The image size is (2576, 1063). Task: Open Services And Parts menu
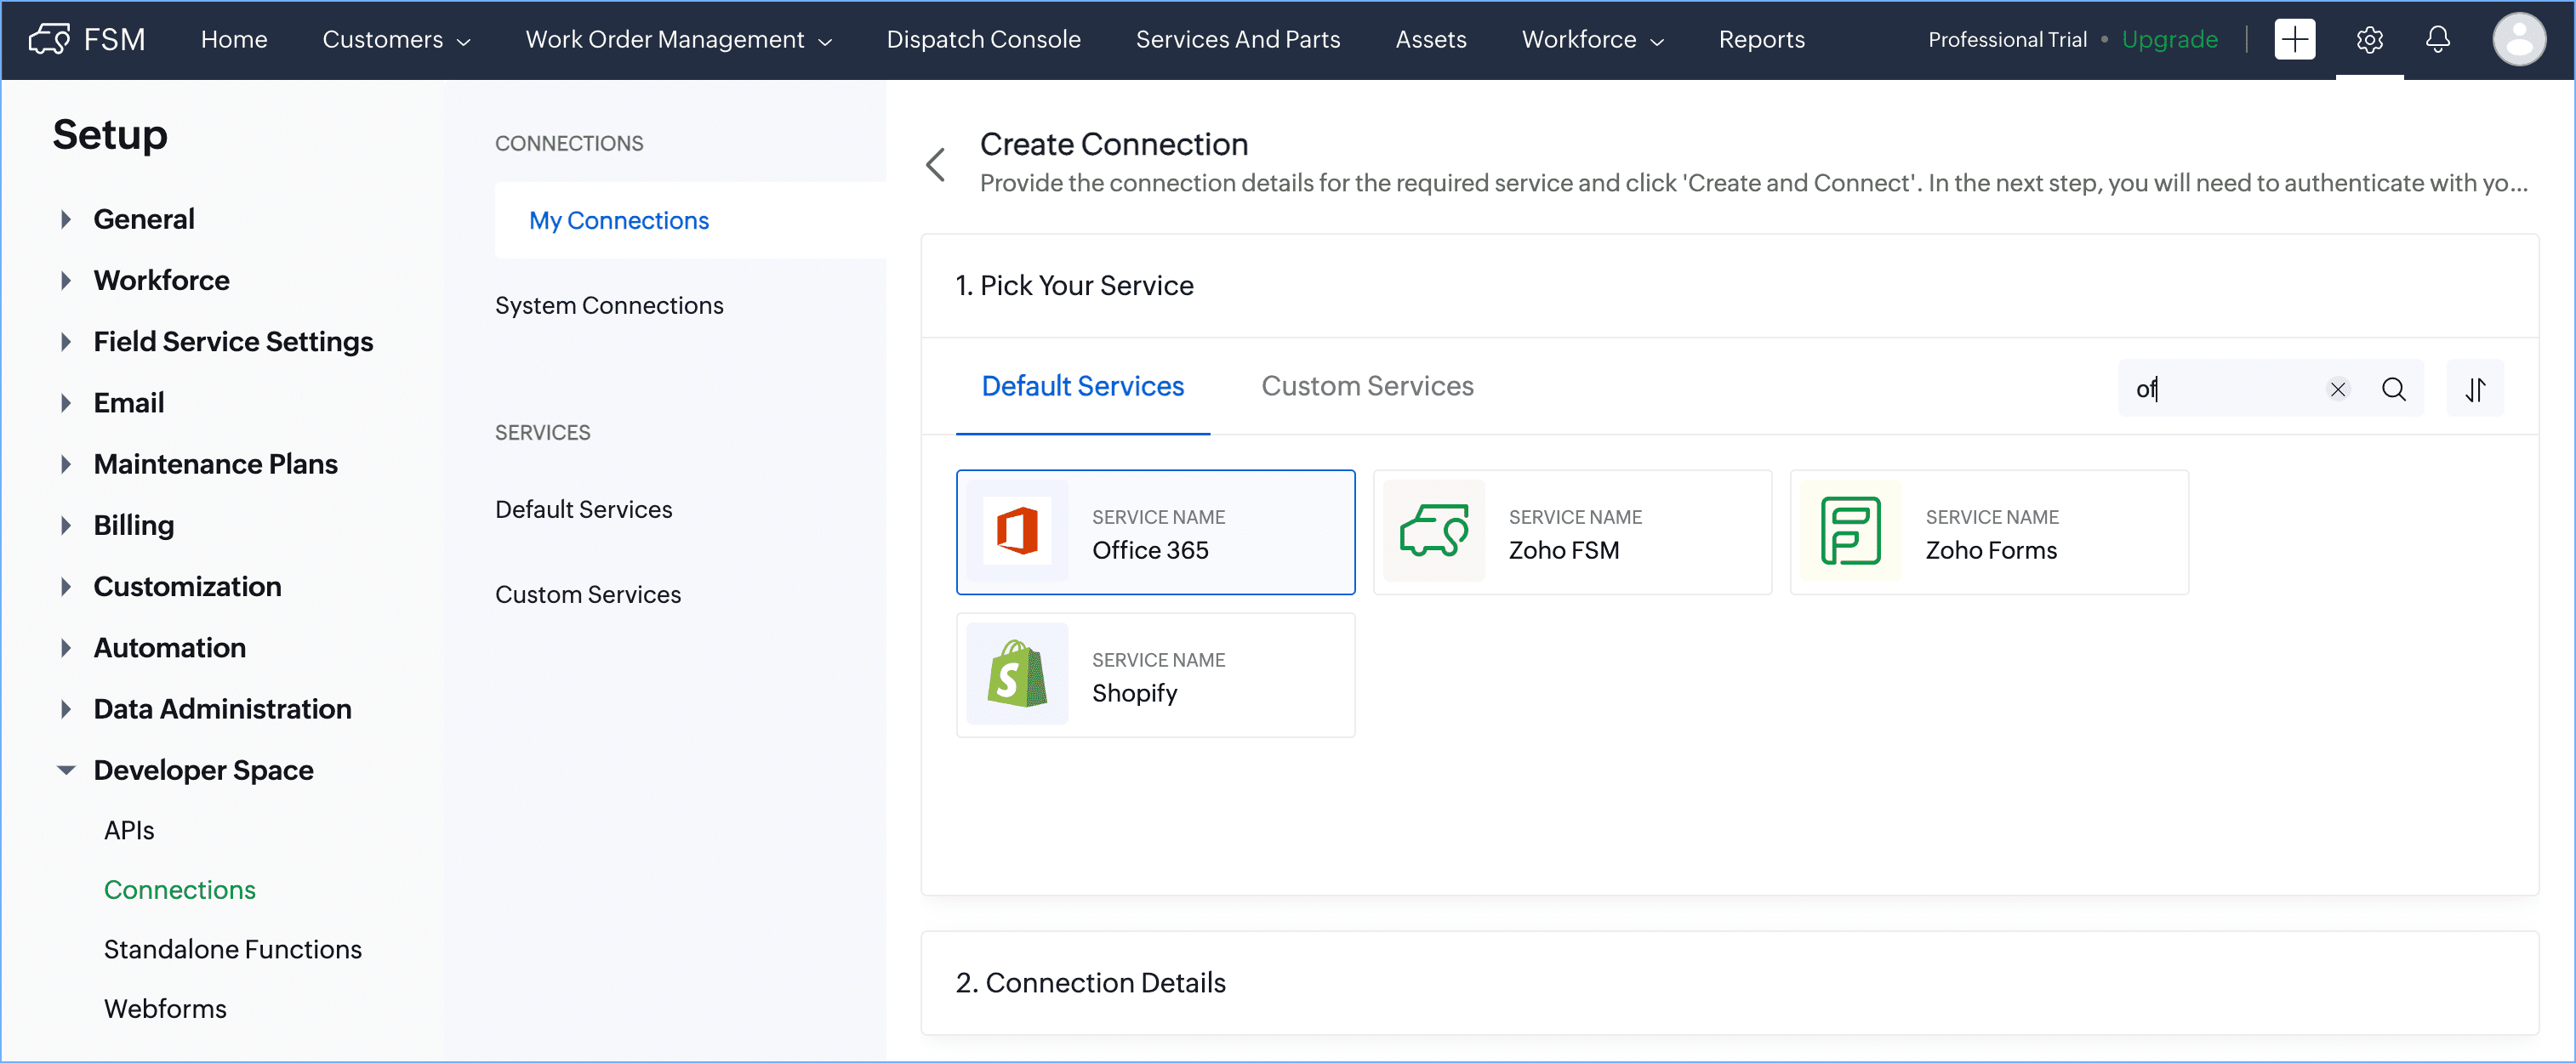pyautogui.click(x=1237, y=40)
